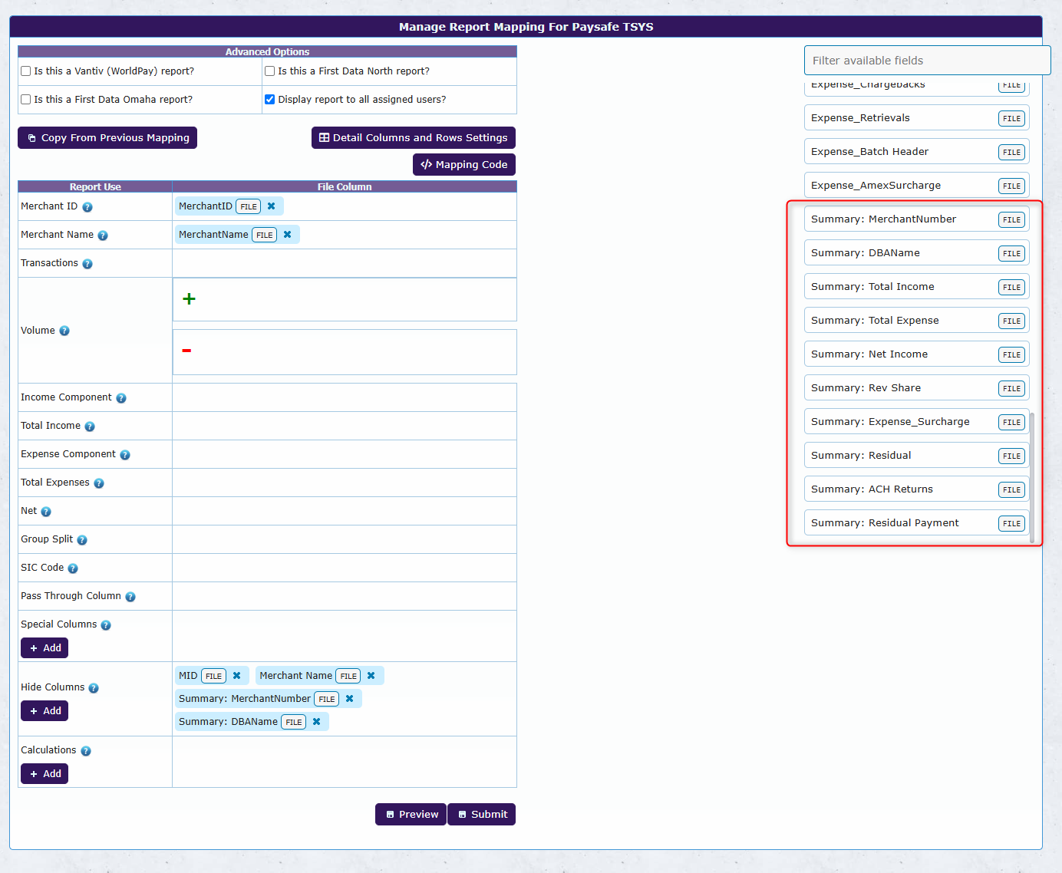Open help for Pass Through Column

[130, 597]
